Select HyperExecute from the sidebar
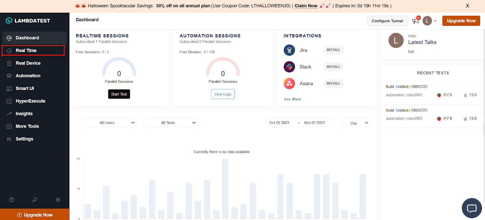Image resolution: width=485 pixels, height=220 pixels. tap(30, 101)
